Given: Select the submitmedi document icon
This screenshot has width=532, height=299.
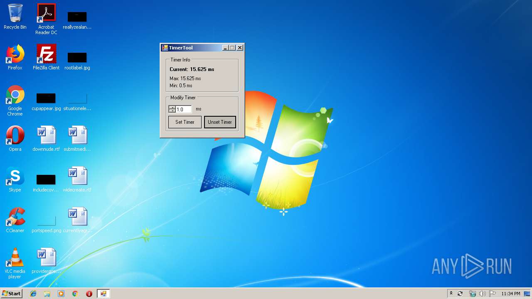Looking at the screenshot, I should (x=77, y=139).
